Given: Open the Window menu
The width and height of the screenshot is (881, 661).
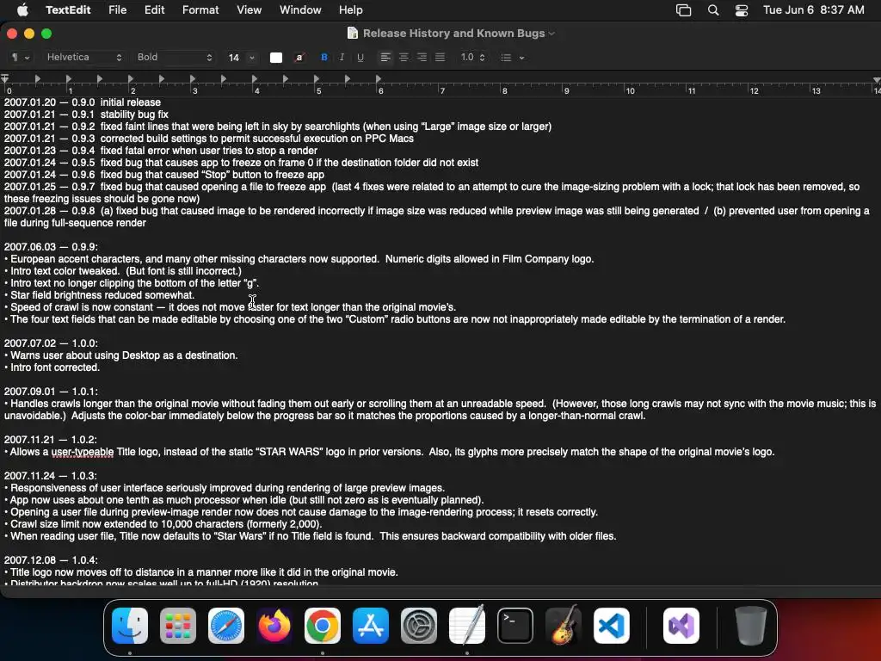Looking at the screenshot, I should (300, 9).
